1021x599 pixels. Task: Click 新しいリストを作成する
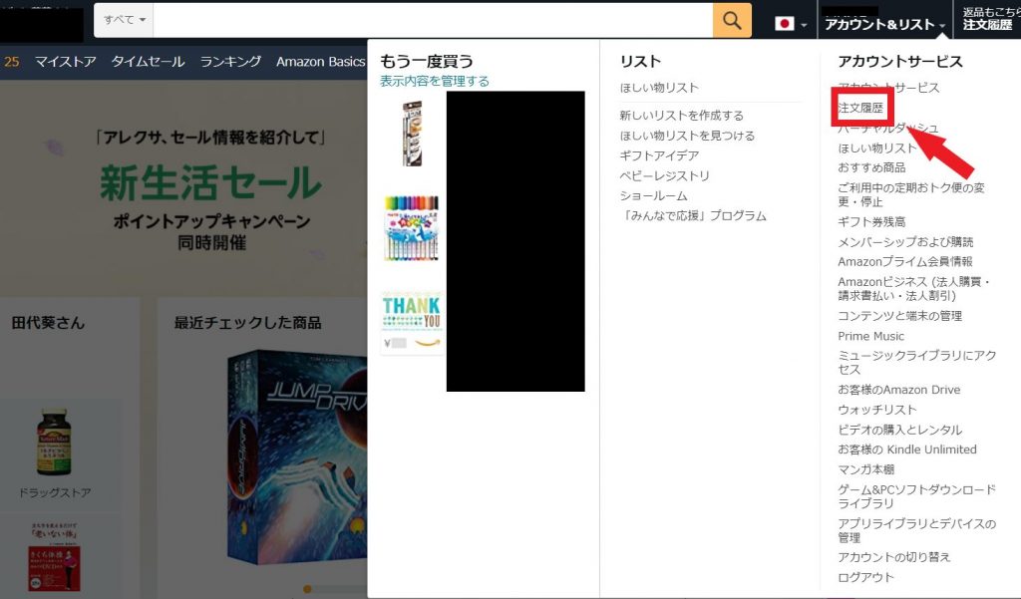[x=681, y=116]
